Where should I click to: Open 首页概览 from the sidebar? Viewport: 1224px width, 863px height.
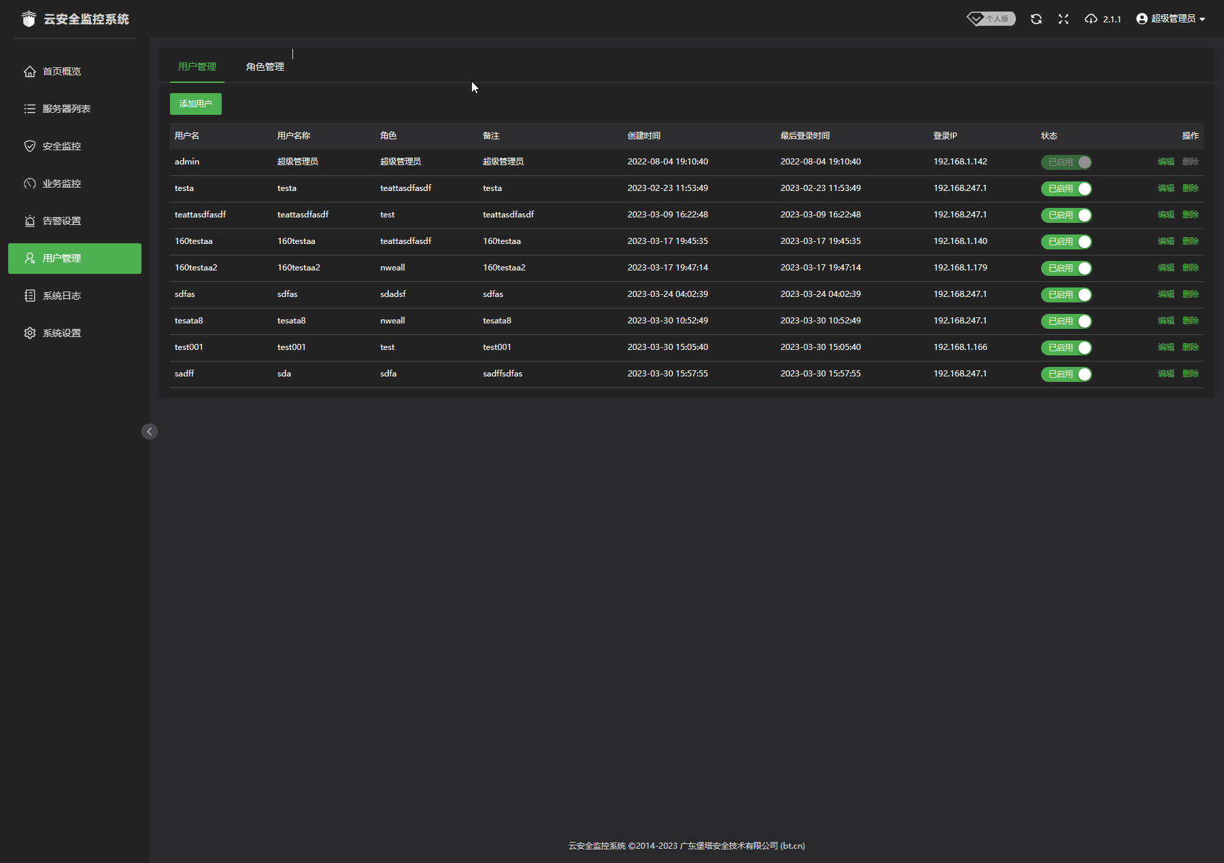[61, 71]
